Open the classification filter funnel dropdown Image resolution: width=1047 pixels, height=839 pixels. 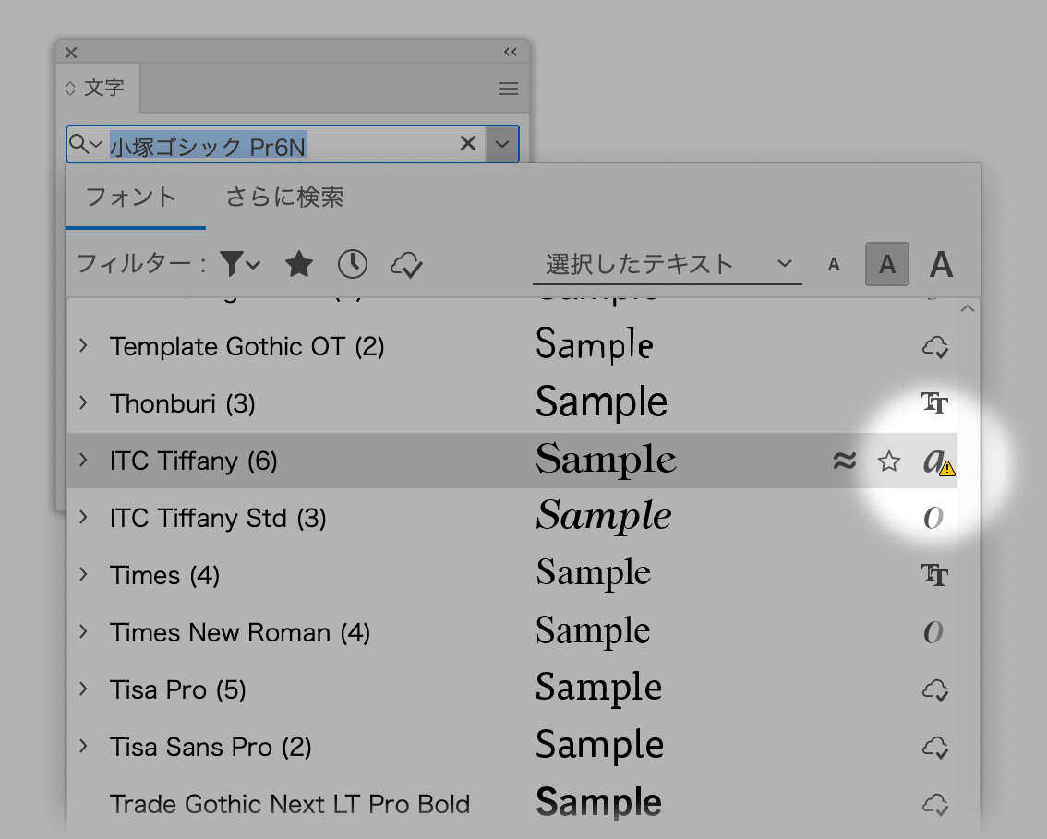[x=240, y=264]
